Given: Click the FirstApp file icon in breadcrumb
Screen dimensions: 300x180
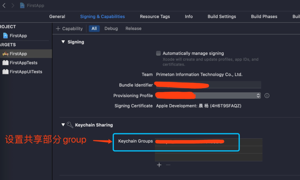Looking at the screenshot, I should pos(22,5).
